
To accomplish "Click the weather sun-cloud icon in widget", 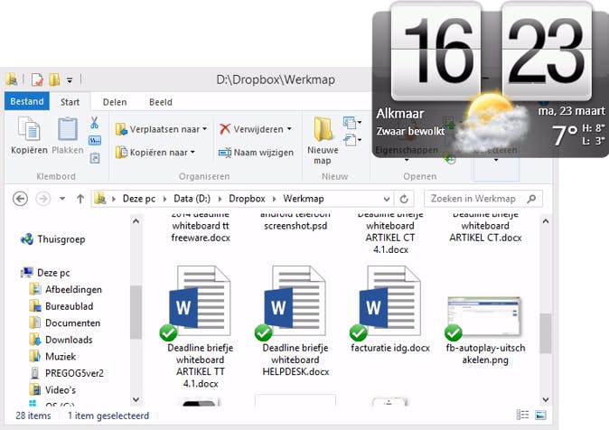I will click(x=492, y=122).
